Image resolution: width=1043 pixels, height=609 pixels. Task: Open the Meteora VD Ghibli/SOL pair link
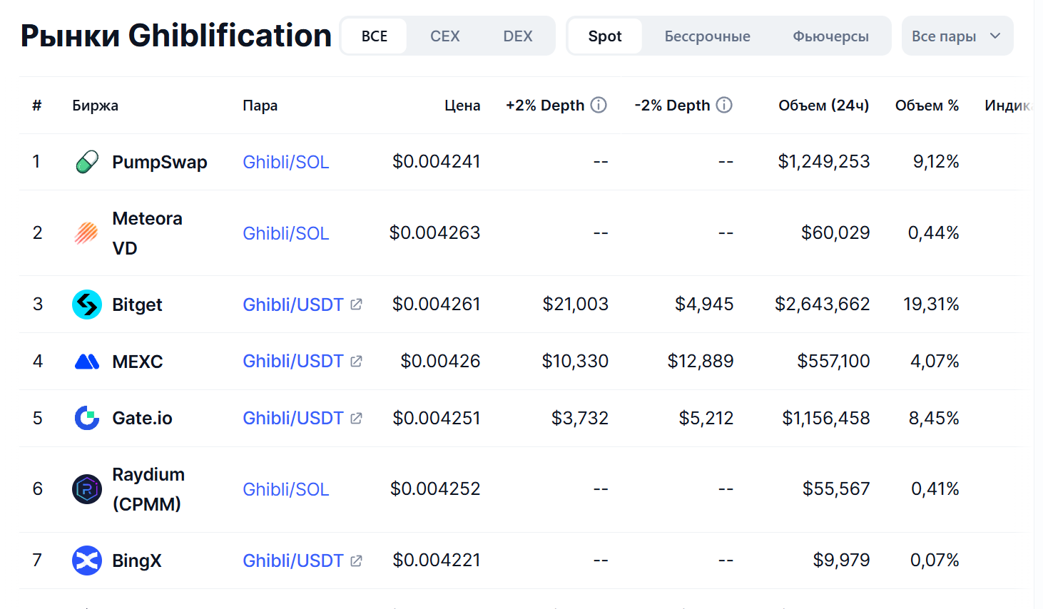pyautogui.click(x=286, y=233)
